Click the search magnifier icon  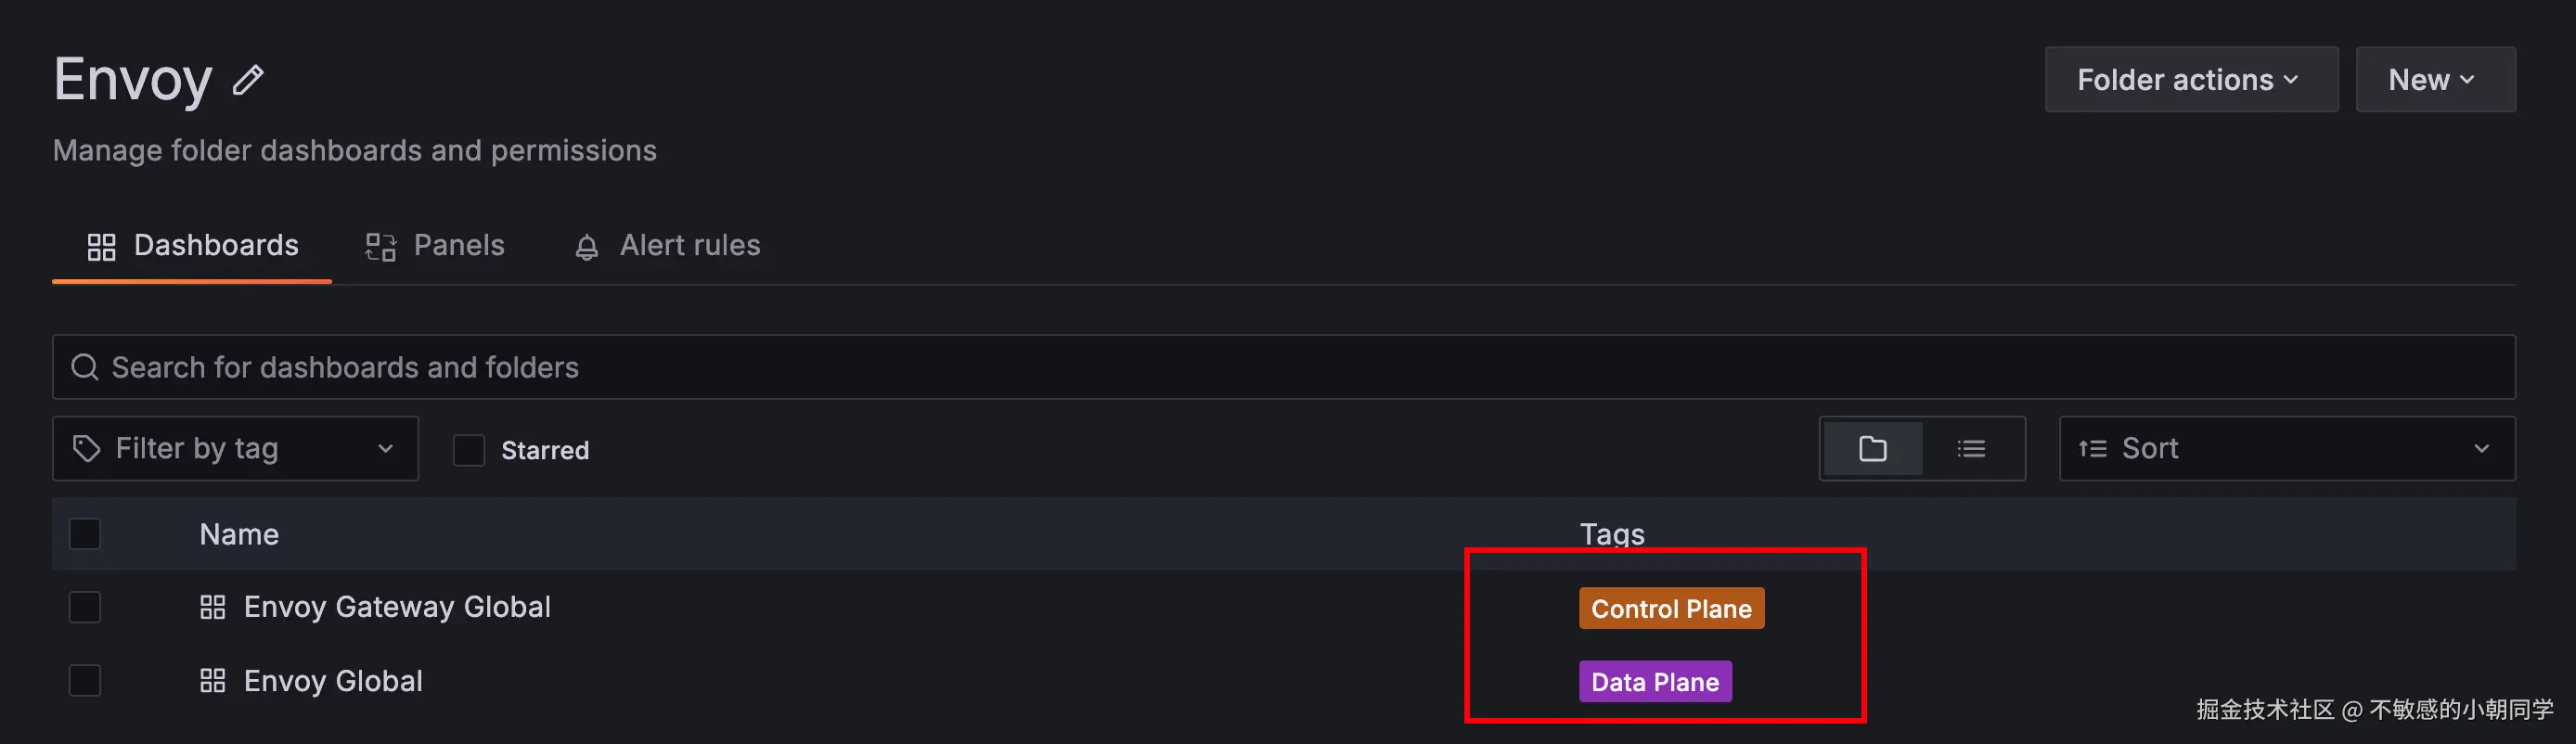click(x=85, y=367)
